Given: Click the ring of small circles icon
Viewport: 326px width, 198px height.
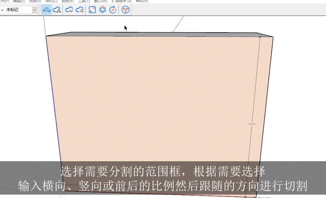Looking at the screenshot, I should click(x=102, y=10).
